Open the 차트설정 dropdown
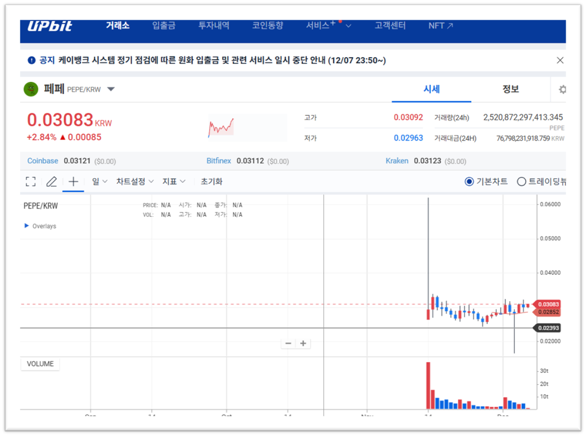 coord(135,182)
